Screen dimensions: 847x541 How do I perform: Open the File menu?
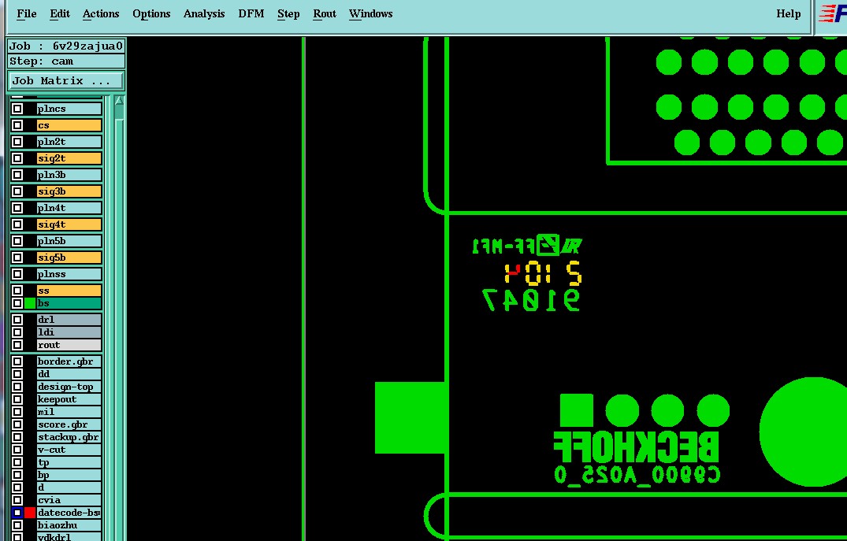(27, 14)
